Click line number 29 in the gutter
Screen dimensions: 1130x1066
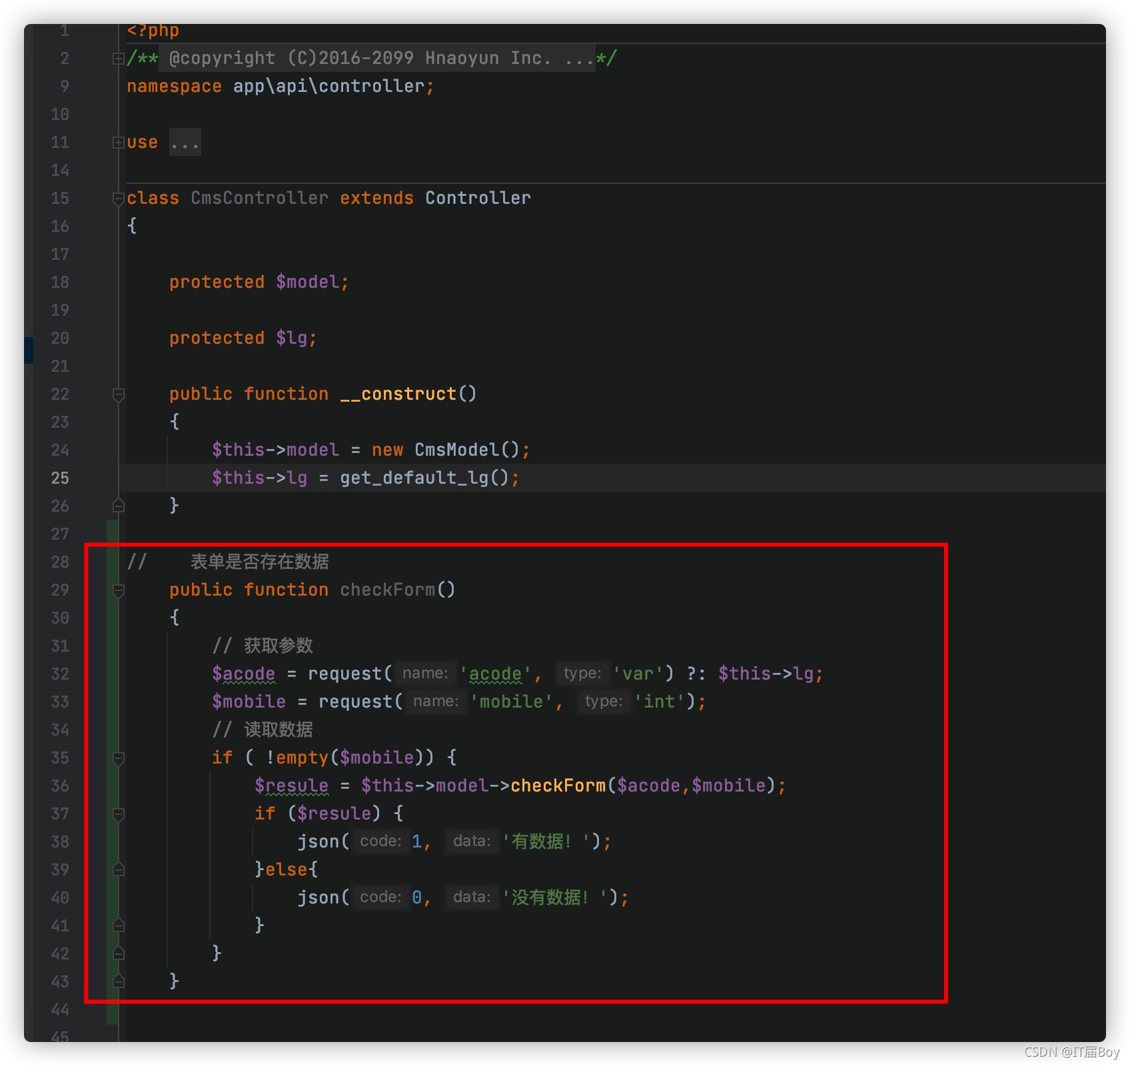point(60,590)
